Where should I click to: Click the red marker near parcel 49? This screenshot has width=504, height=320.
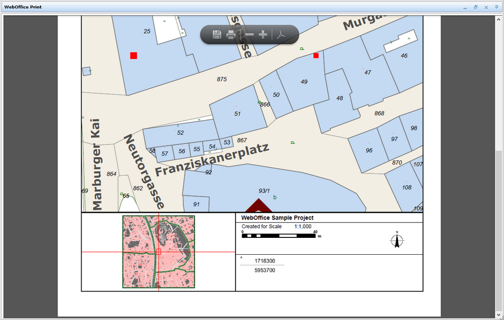click(315, 55)
